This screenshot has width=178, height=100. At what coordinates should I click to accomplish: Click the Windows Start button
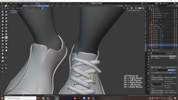[x=2, y=98]
